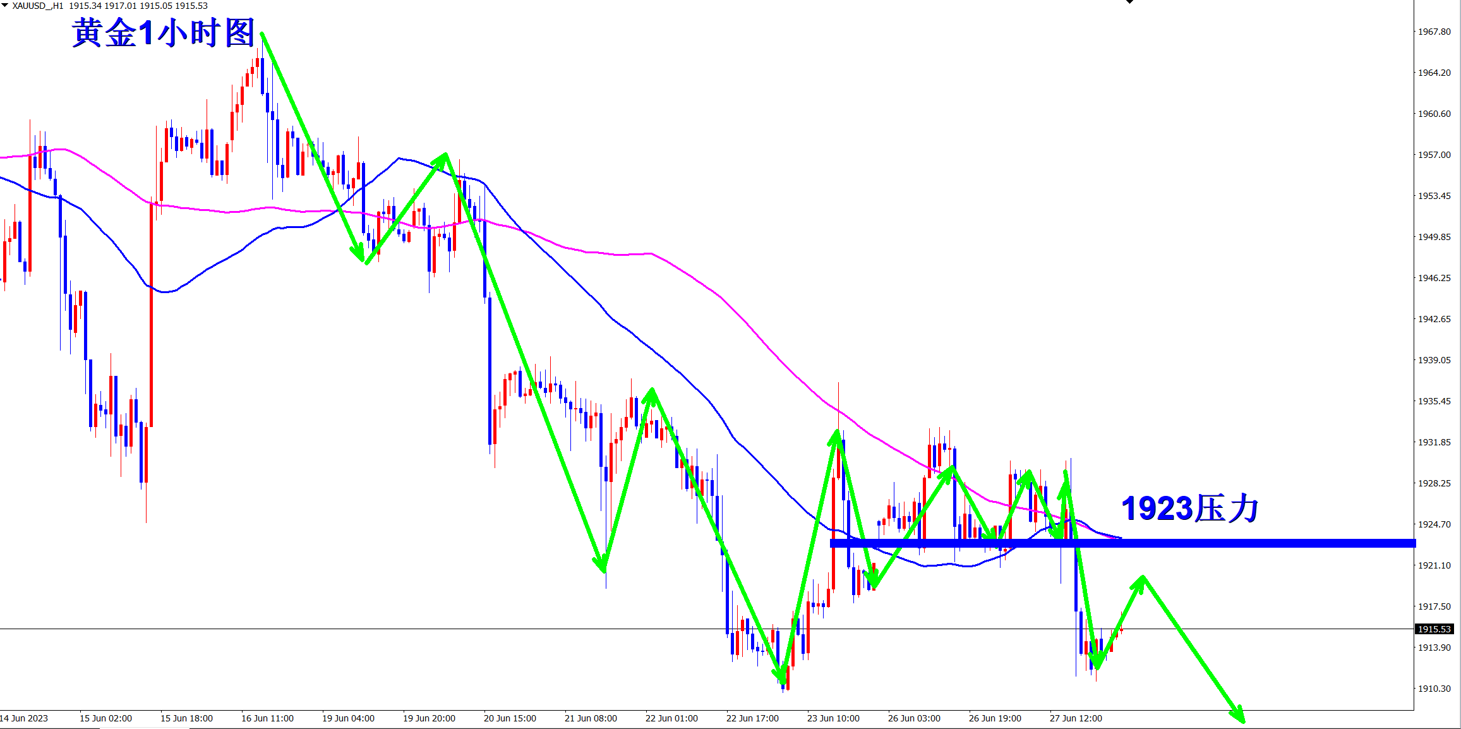
Task: Click the 1946.25 price scale label
Action: click(x=1434, y=278)
